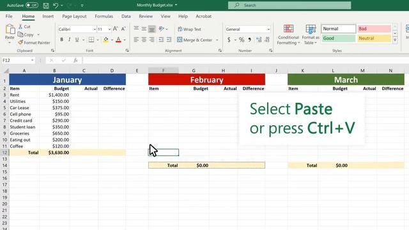Toggle Italic formatting

tap(69, 40)
